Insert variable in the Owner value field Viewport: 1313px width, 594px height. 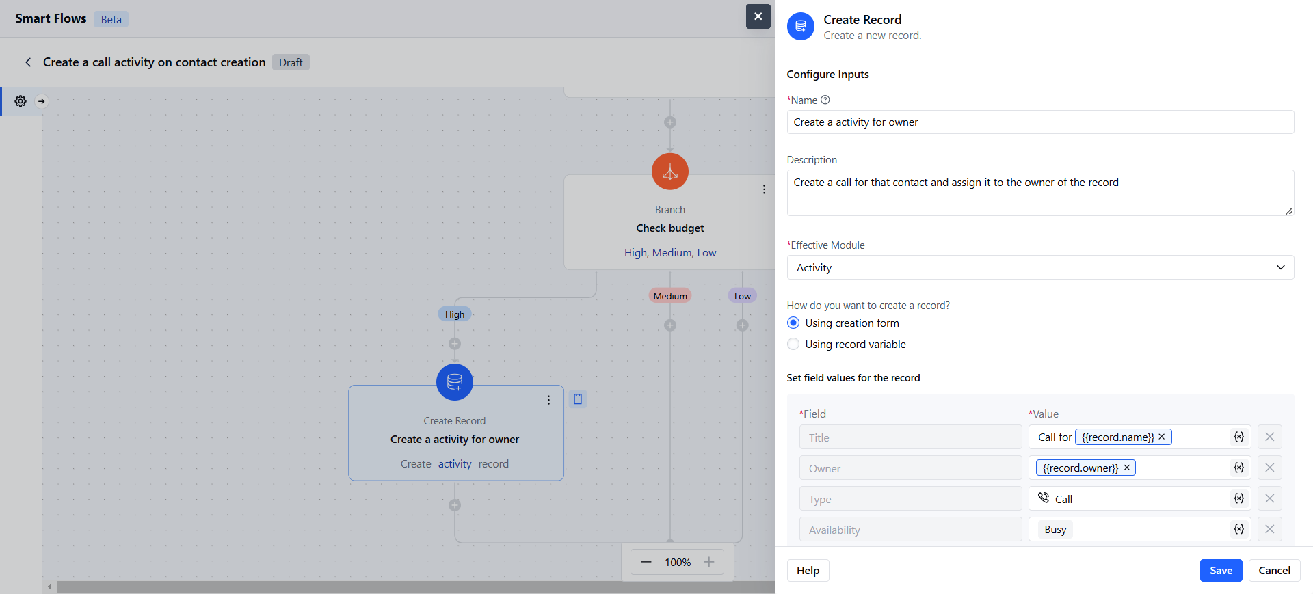coord(1238,468)
